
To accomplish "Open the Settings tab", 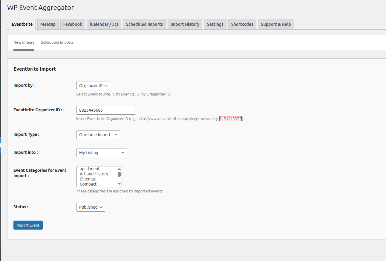I will click(x=215, y=24).
